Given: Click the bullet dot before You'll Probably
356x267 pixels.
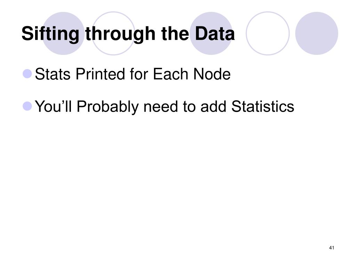Looking at the screenshot, I should coord(27,106).
